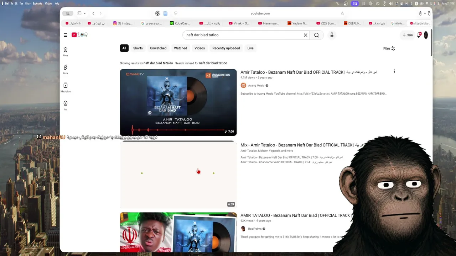Image resolution: width=456 pixels, height=256 pixels.
Task: Open the Mix - Amir Tataloo playlist title
Action: (x=301, y=145)
